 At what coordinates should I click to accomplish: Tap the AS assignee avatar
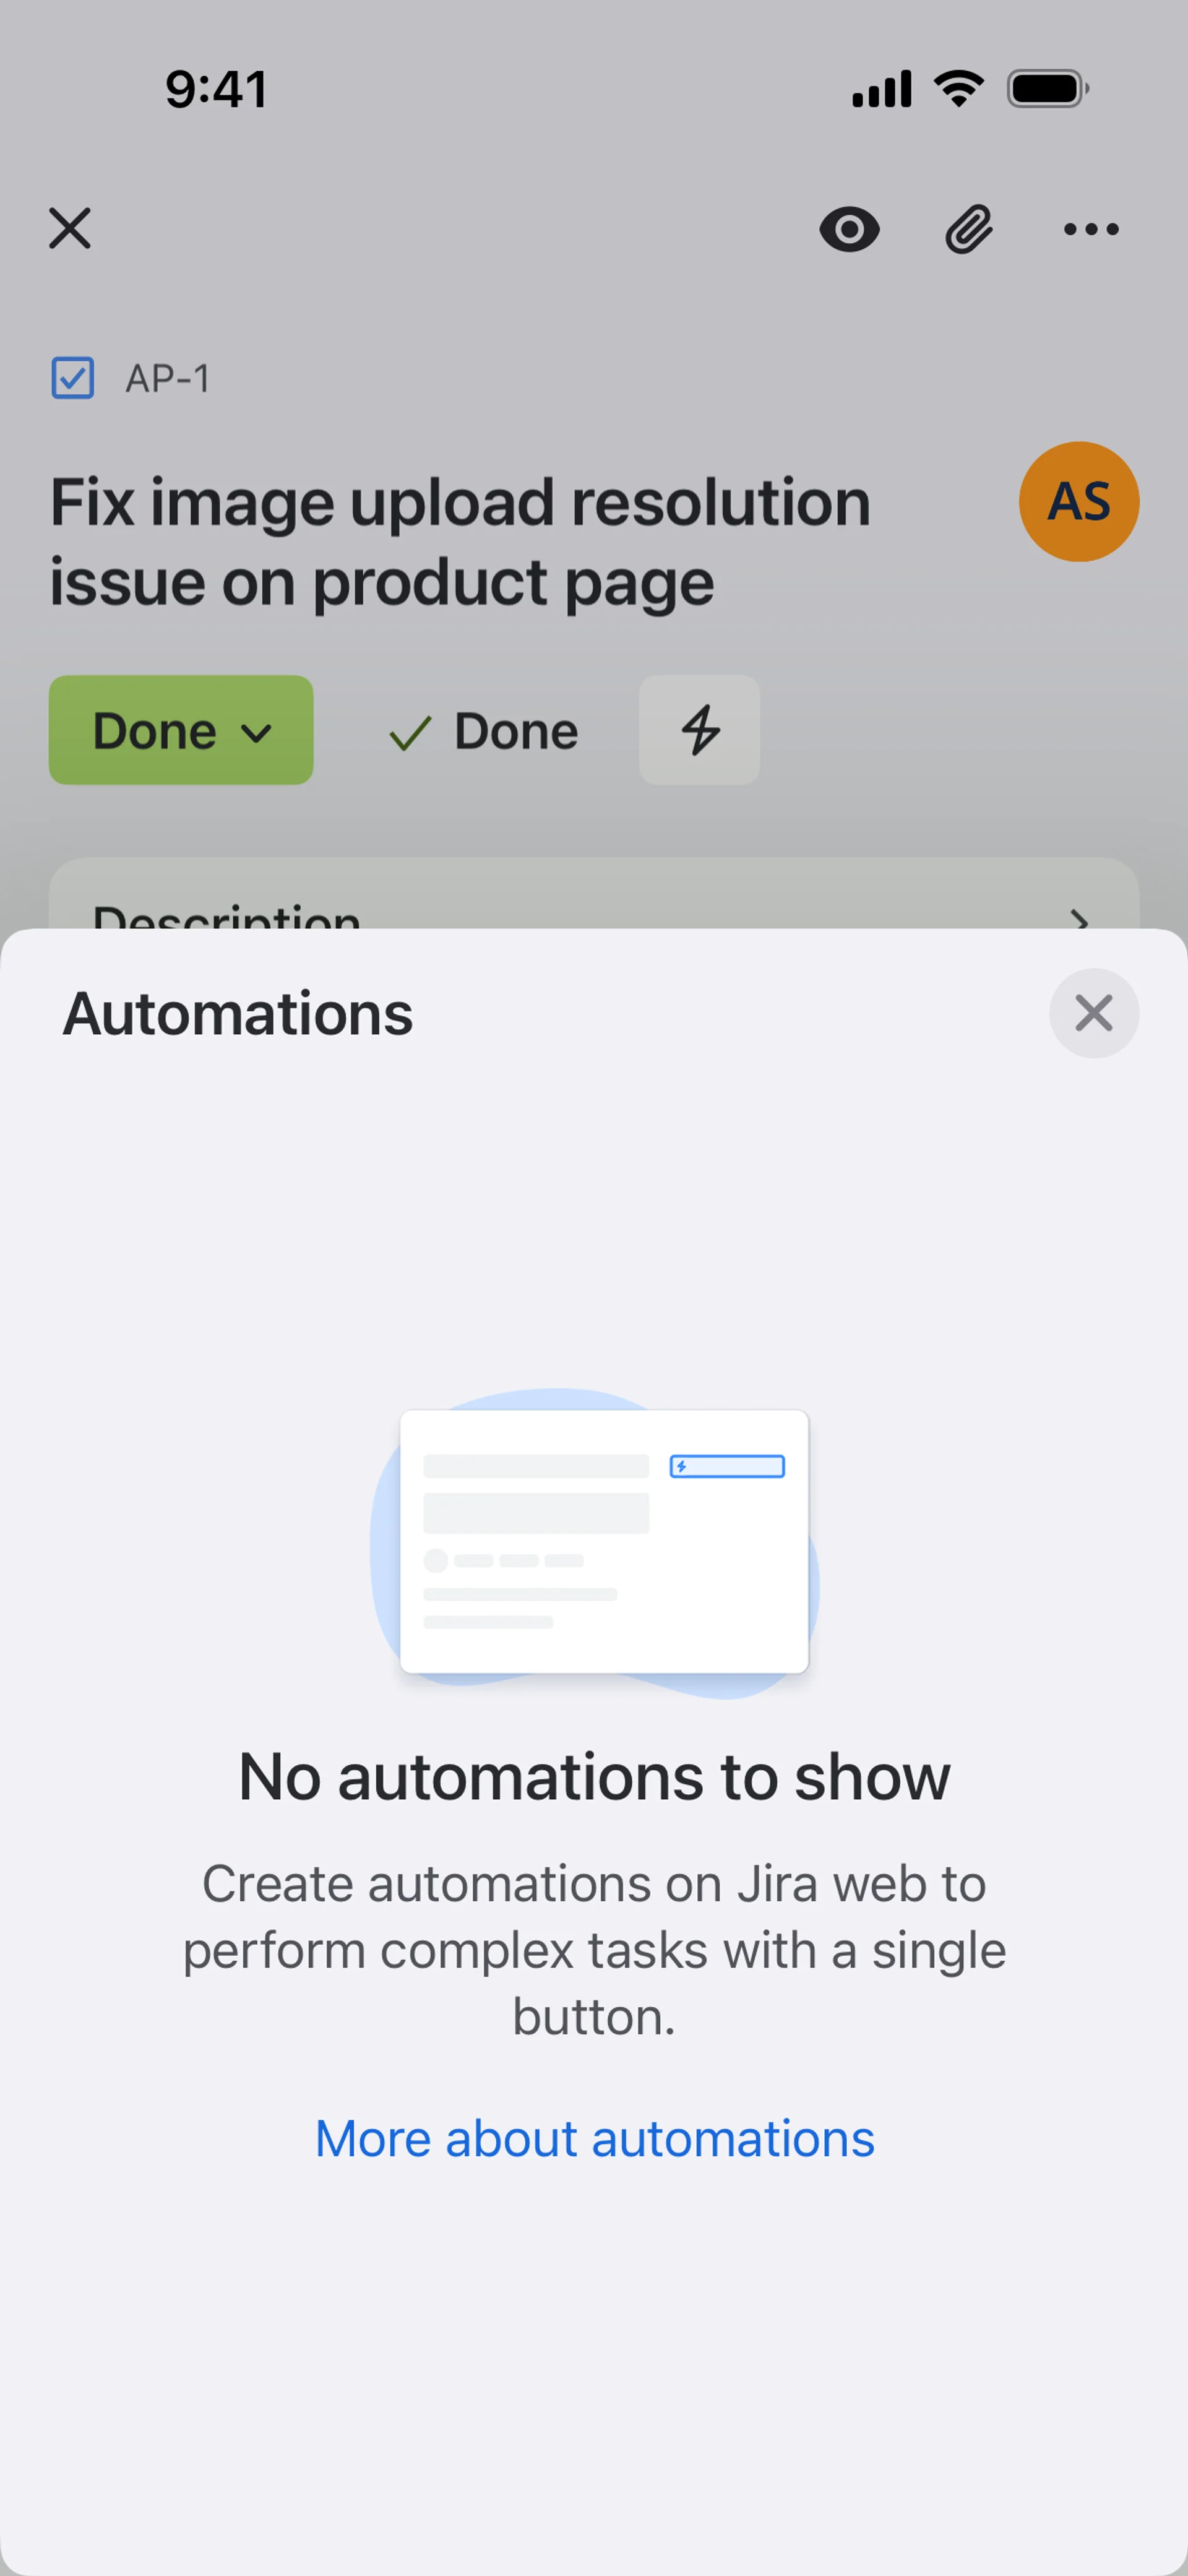1079,501
